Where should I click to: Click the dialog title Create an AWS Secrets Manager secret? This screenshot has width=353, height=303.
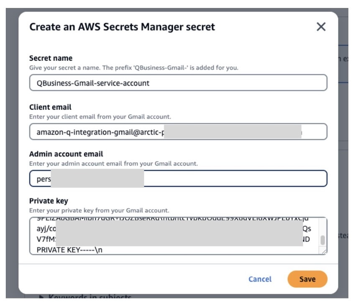(x=122, y=27)
